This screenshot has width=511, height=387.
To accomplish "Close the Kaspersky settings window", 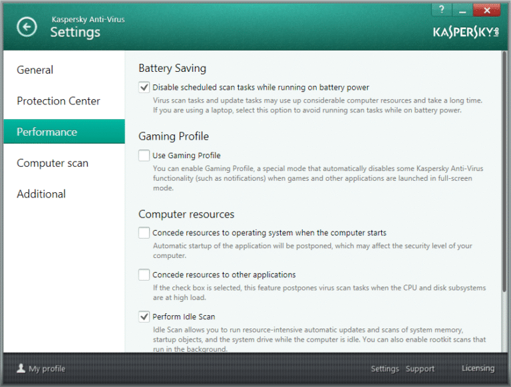I will point(486,10).
